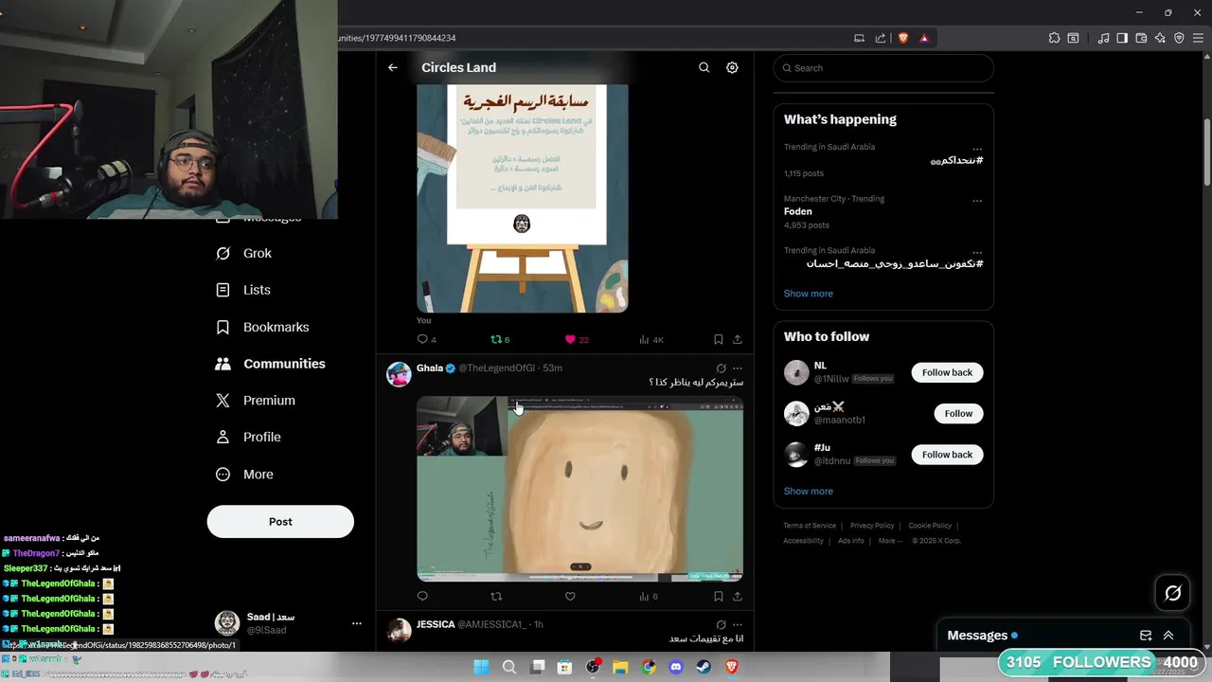Open Ghala's toast face screenshot image
Screen dimensions: 1212x682
(x=579, y=489)
